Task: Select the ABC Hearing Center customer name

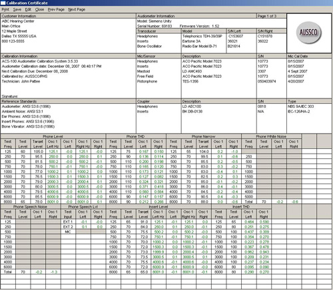Action: (18, 21)
